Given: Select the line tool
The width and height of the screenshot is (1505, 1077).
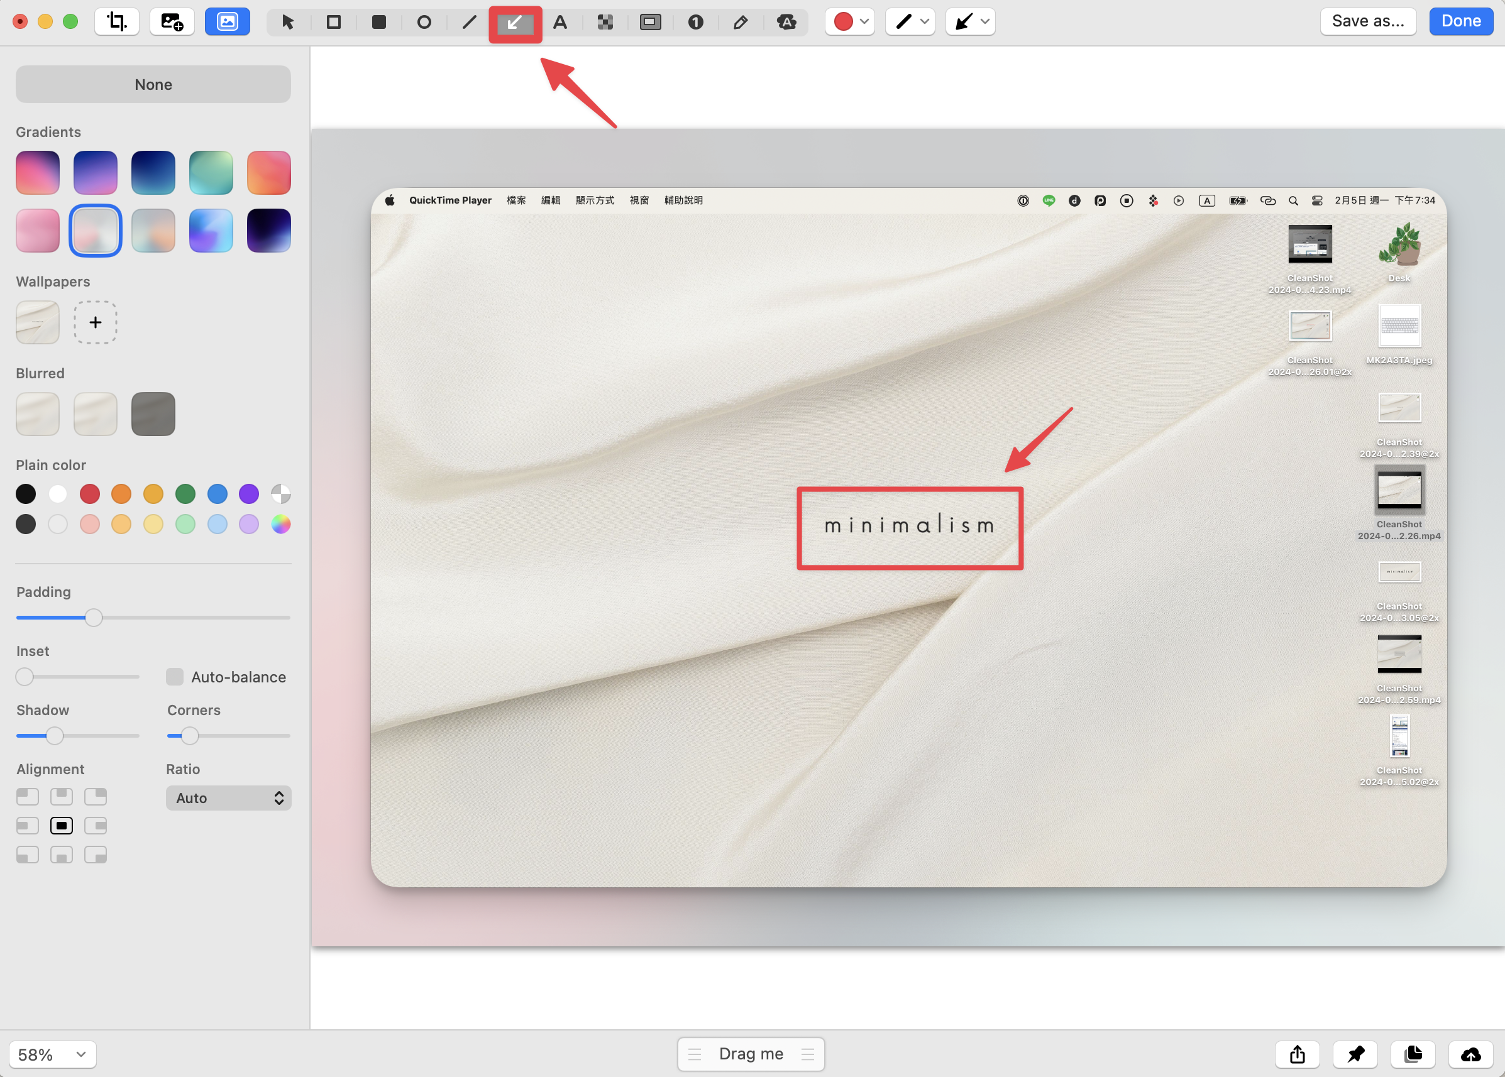Looking at the screenshot, I should pos(469,22).
